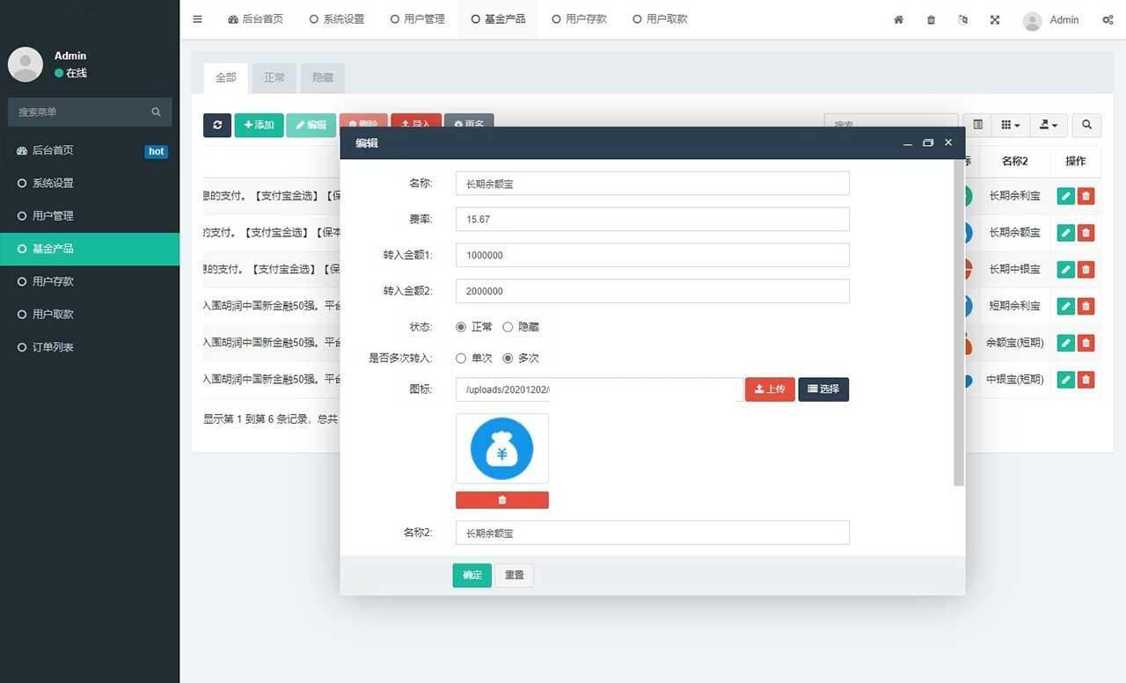Switch to the 隐藏 filter tab
Image resolution: width=1126 pixels, height=683 pixels.
point(322,77)
